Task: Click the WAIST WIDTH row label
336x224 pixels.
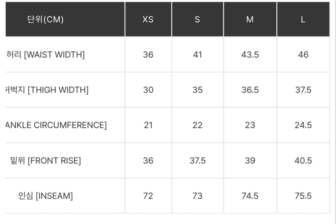Action: tap(45, 55)
